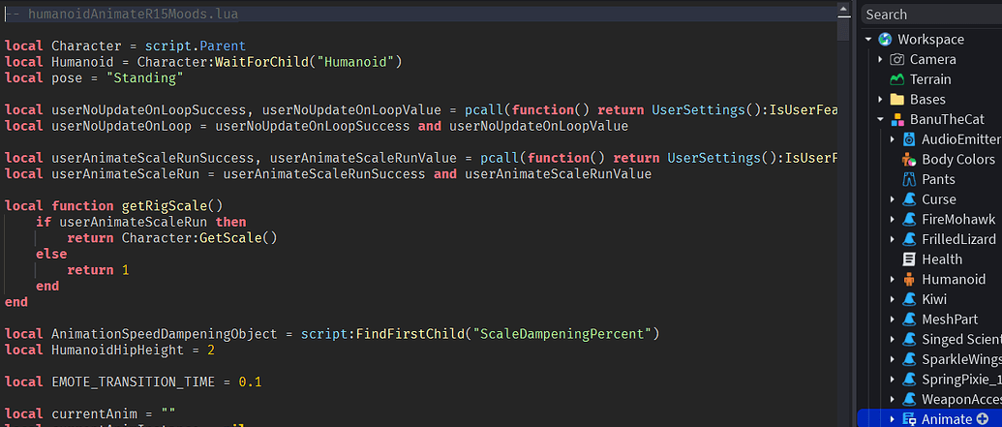Click the Workspace globe icon
Image resolution: width=1002 pixels, height=427 pixels.
tap(885, 40)
